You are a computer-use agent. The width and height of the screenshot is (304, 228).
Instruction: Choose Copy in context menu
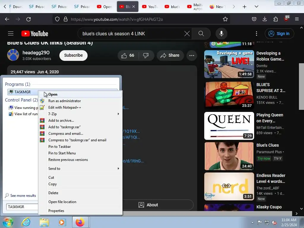click(x=80, y=184)
